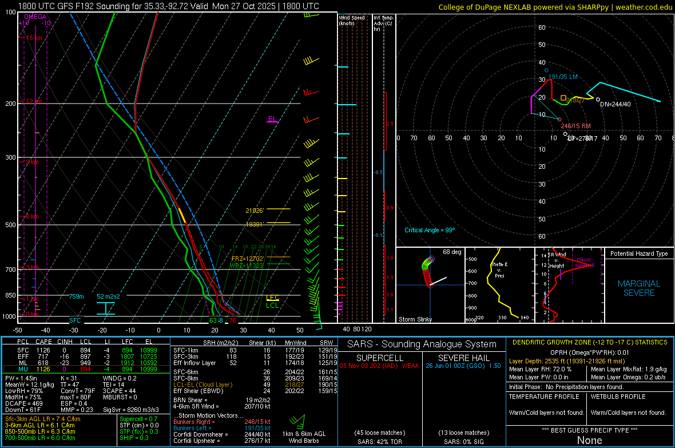Click the STP (cin) = 0.0 index
The image size is (675, 448).
point(139,425)
